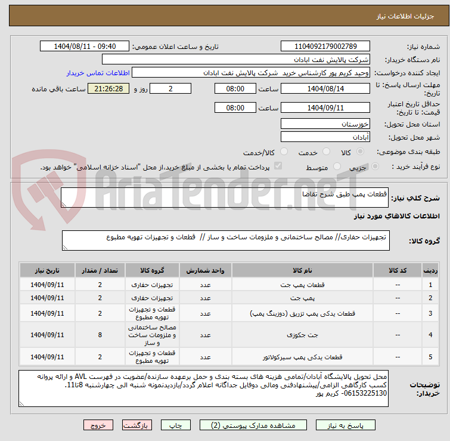Click the 'چاپ' print button
Image resolution: width=450 pixels, height=441 pixels.
[x=176, y=425]
